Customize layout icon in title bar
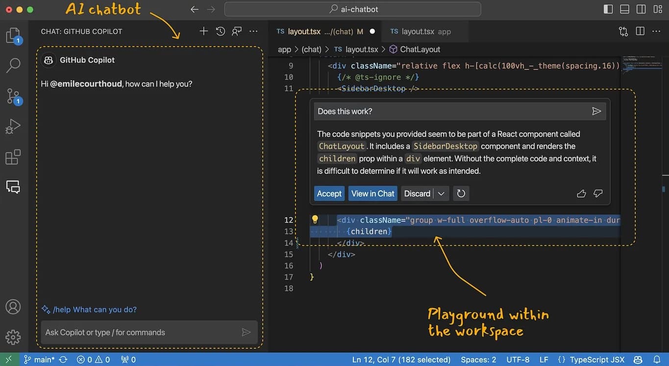Image resolution: width=669 pixels, height=366 pixels. (657, 9)
